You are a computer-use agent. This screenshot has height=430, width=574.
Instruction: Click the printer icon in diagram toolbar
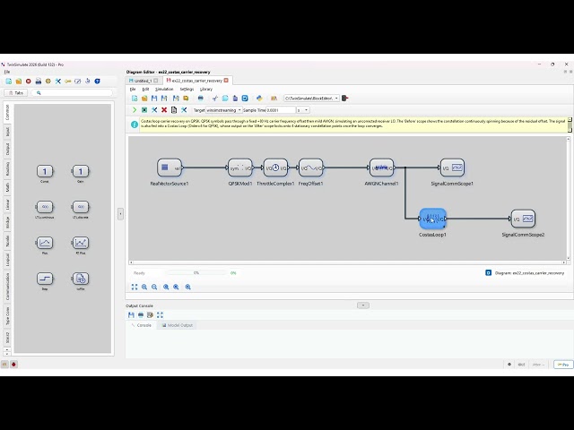(200, 99)
